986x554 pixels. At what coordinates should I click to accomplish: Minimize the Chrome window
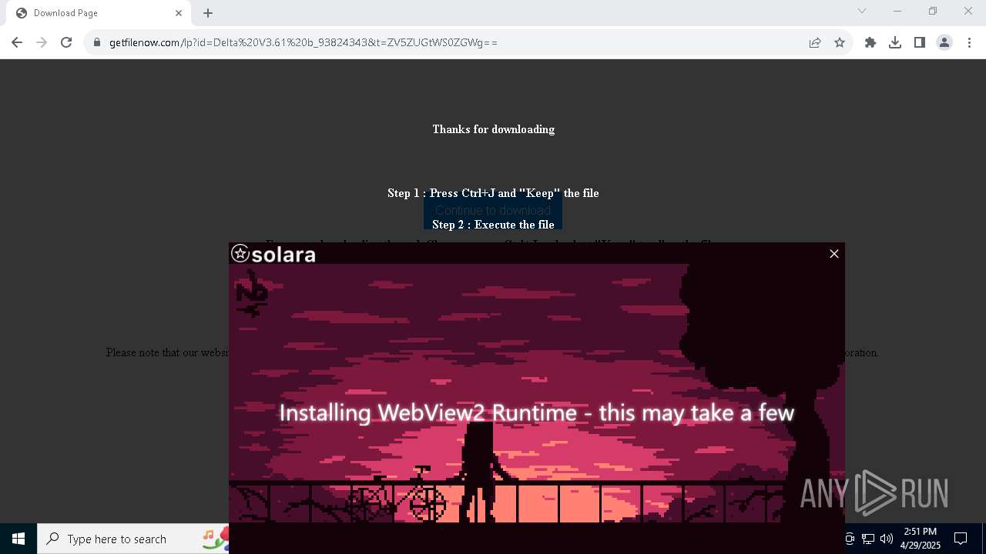pos(897,11)
